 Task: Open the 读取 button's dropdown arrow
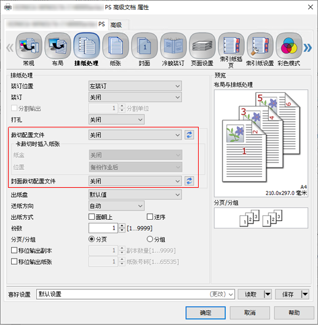point(268,294)
